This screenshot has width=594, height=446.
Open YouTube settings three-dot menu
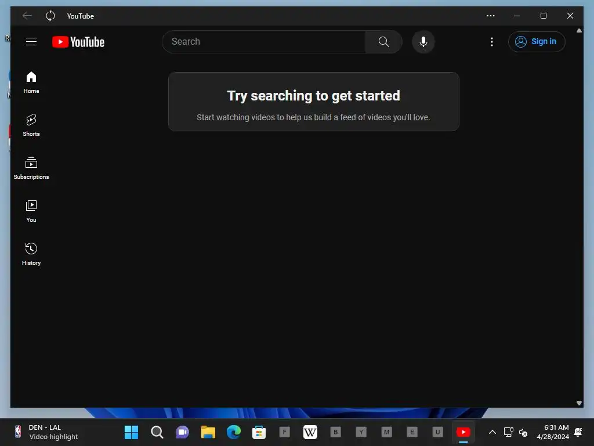492,42
